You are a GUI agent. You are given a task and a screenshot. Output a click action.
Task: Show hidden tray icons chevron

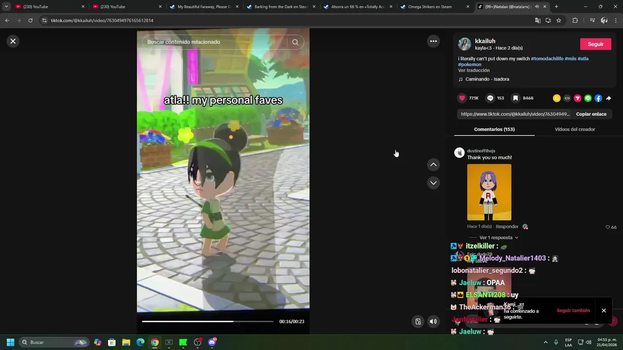coord(545,342)
